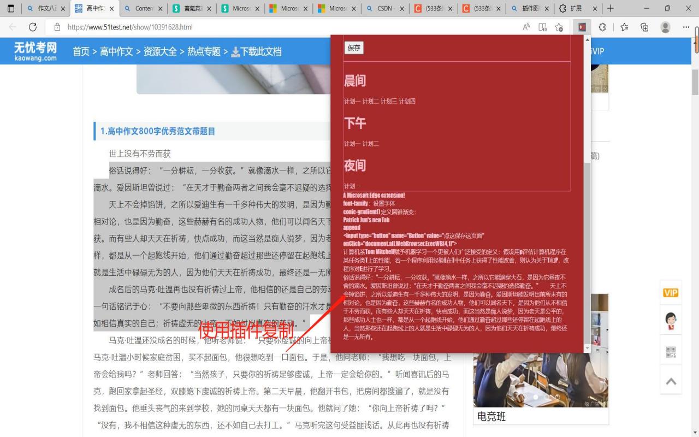
Task: Open the tab actions menu icon
Action: coord(11,9)
